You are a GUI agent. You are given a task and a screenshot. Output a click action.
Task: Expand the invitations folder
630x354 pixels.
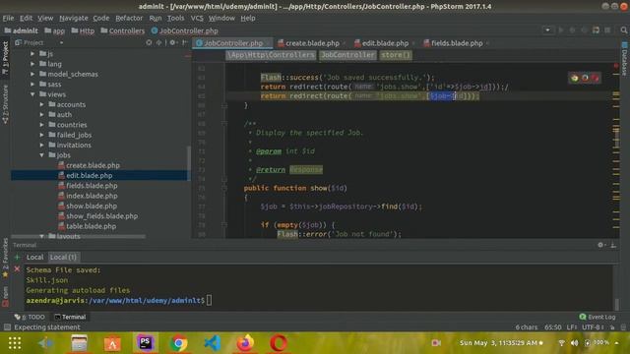coord(41,145)
